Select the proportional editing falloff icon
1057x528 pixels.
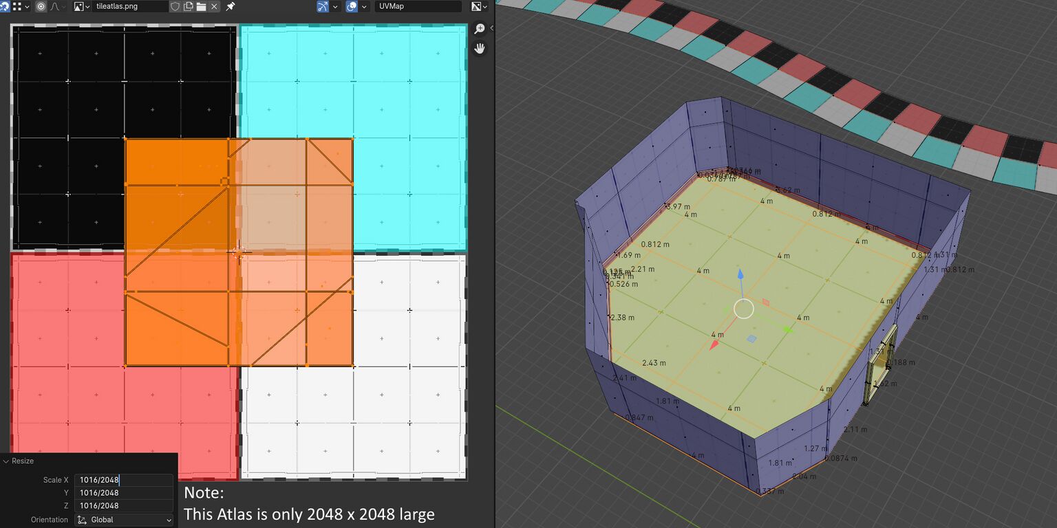click(x=55, y=6)
